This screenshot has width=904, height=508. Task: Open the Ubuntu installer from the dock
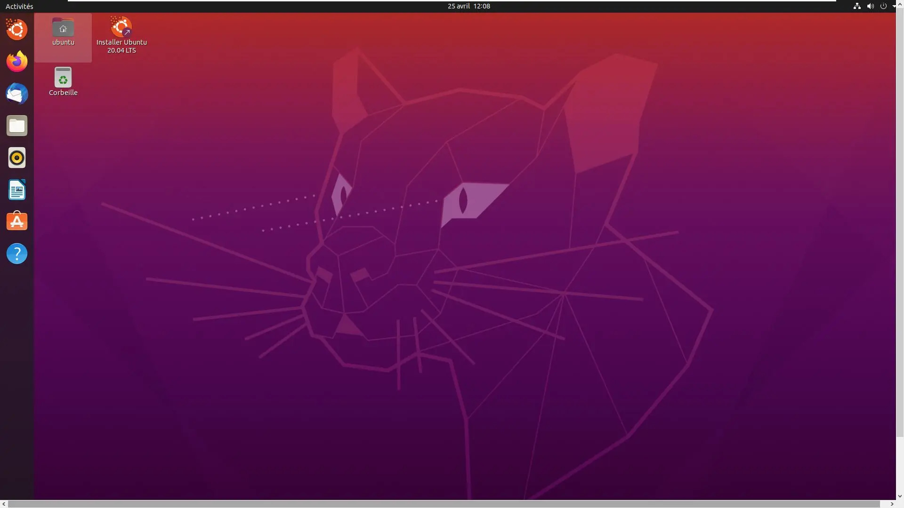pos(17,30)
